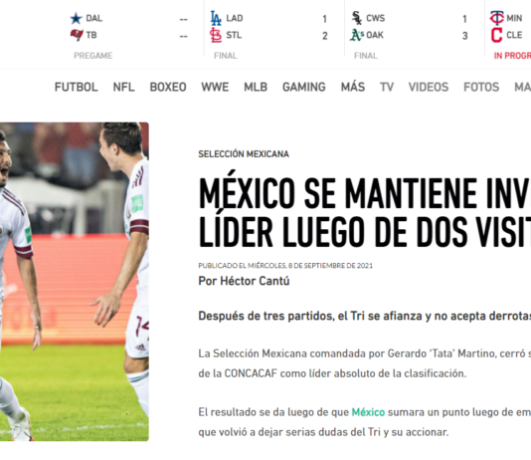Follow the green México link in article

point(368,412)
